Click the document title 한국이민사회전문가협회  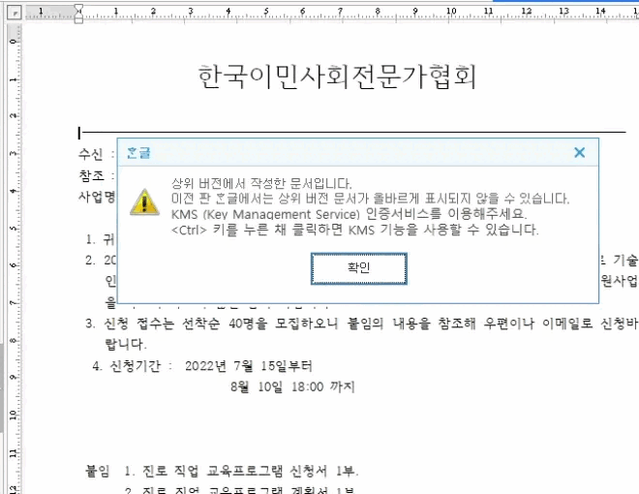click(x=337, y=77)
